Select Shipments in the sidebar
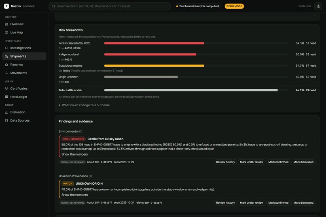The width and height of the screenshot is (326, 217). point(24,56)
